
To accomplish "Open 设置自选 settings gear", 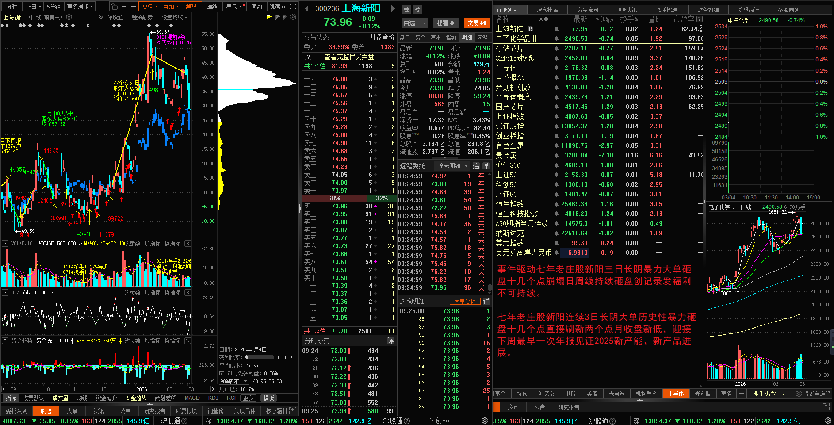I will click(799, 394).
